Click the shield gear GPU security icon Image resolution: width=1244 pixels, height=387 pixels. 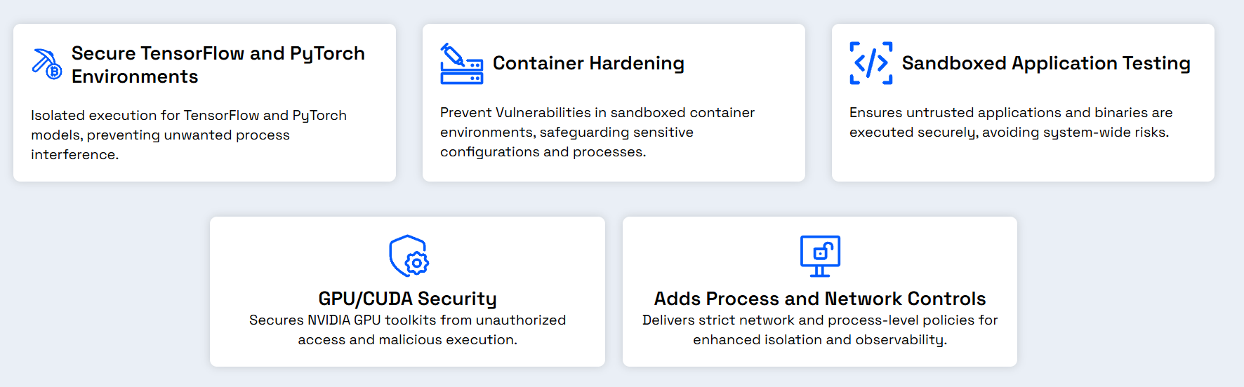(x=409, y=256)
